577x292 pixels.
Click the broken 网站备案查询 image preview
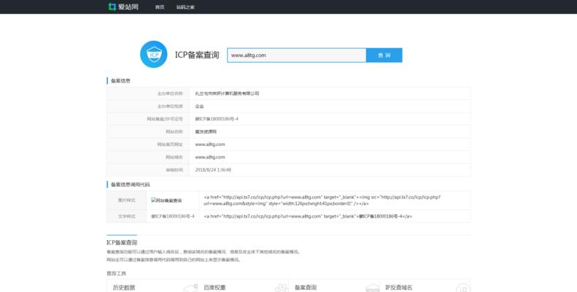(x=166, y=200)
